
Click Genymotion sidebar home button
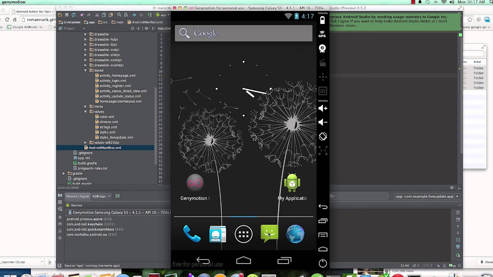(323, 249)
